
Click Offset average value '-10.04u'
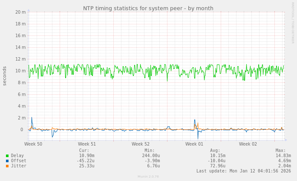[x=216, y=161]
